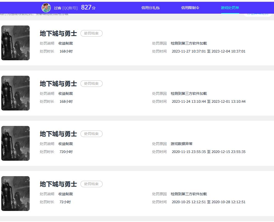Open the 信用分礼包 tab
The width and height of the screenshot is (274, 222).
tap(151, 8)
